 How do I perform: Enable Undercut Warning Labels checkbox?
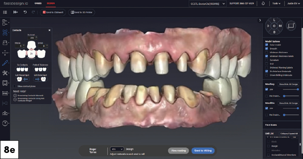pos(266,67)
